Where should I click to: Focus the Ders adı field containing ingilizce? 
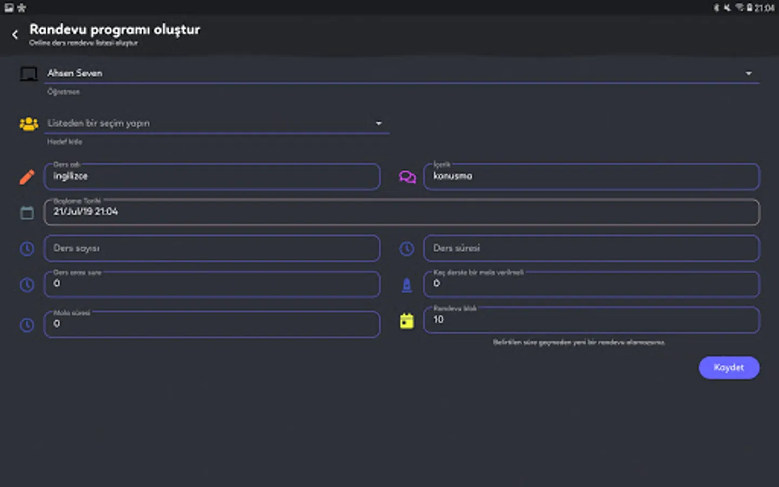[x=212, y=176]
